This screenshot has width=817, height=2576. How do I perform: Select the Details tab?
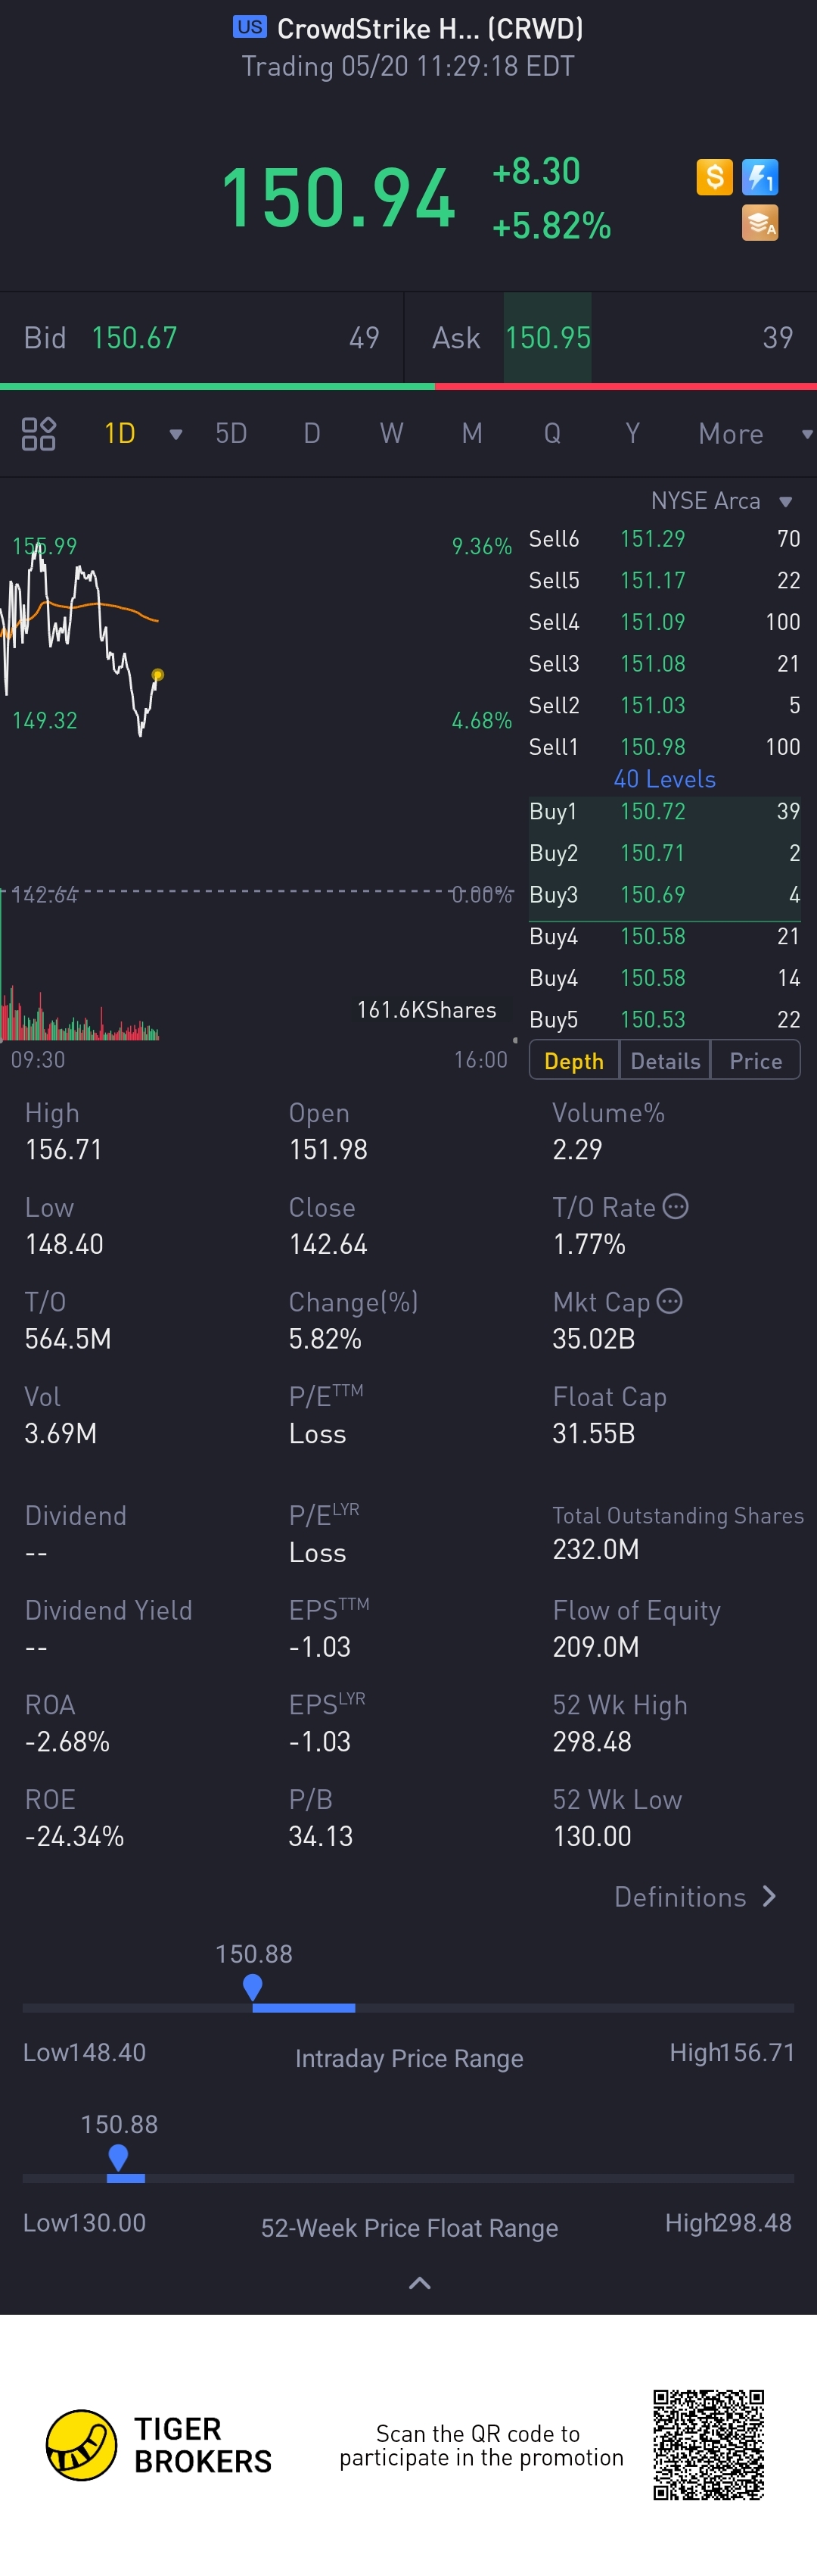[665, 1061]
